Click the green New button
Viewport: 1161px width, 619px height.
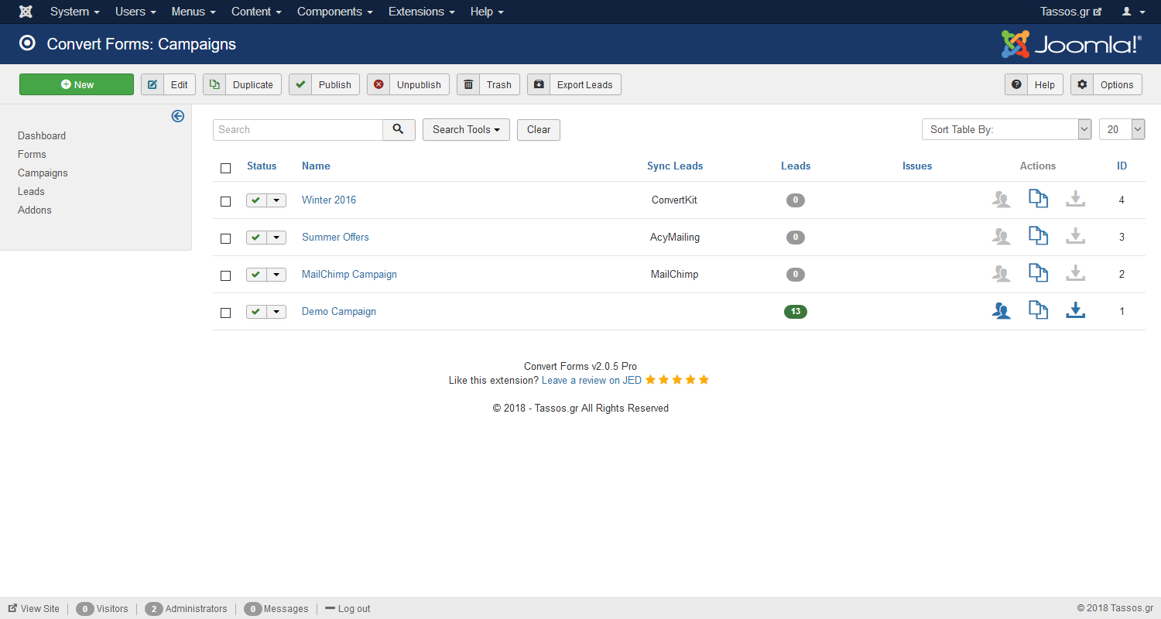[x=77, y=84]
